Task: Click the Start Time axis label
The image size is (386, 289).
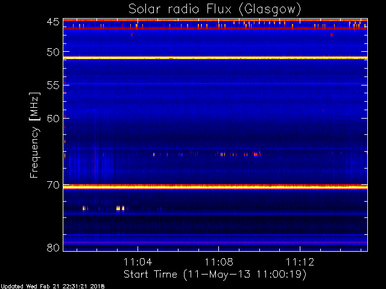Action: (x=215, y=275)
